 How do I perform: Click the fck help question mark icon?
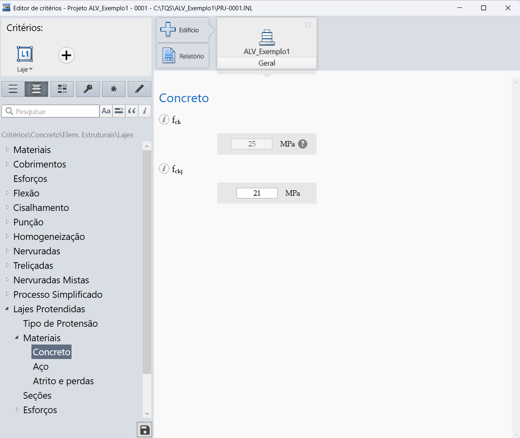[303, 144]
